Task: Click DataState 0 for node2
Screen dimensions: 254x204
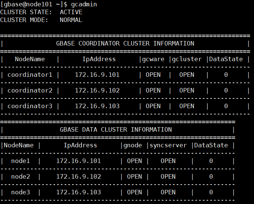Action: [x=211, y=177]
